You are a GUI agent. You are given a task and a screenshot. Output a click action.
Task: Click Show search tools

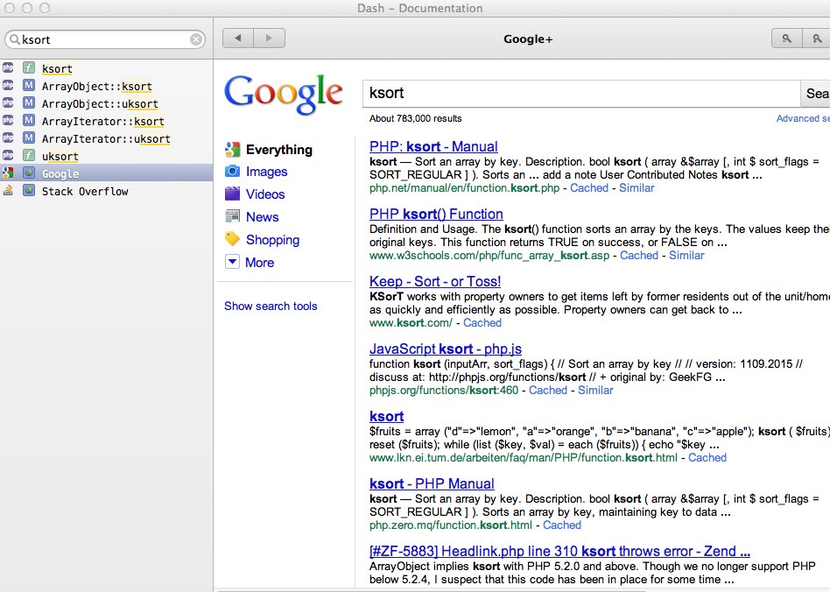pyautogui.click(x=271, y=306)
